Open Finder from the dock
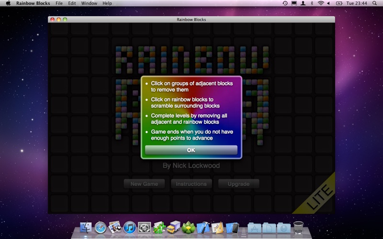383x239 pixels. [86, 228]
